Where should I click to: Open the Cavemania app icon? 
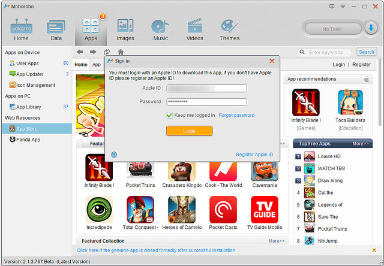click(x=265, y=171)
